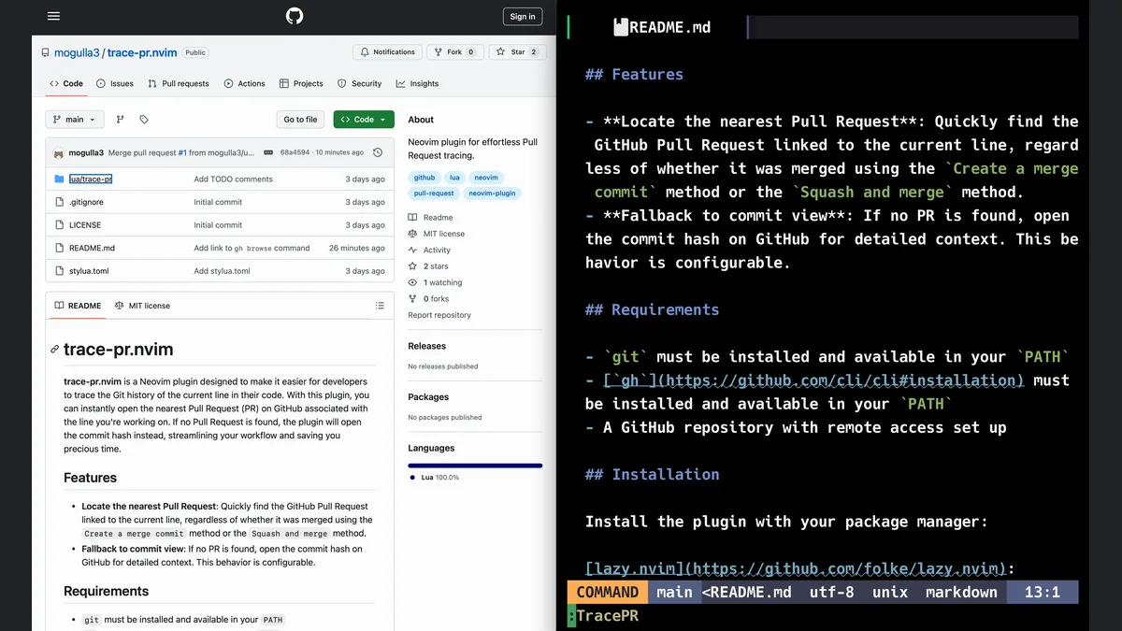Select the MIT license tab above the readme
This screenshot has height=631, width=1122.
tap(142, 306)
